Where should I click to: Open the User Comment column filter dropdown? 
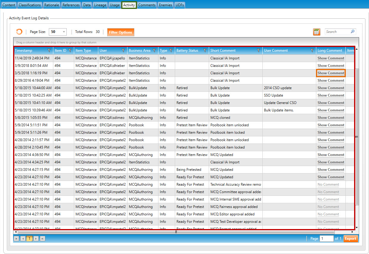point(312,51)
